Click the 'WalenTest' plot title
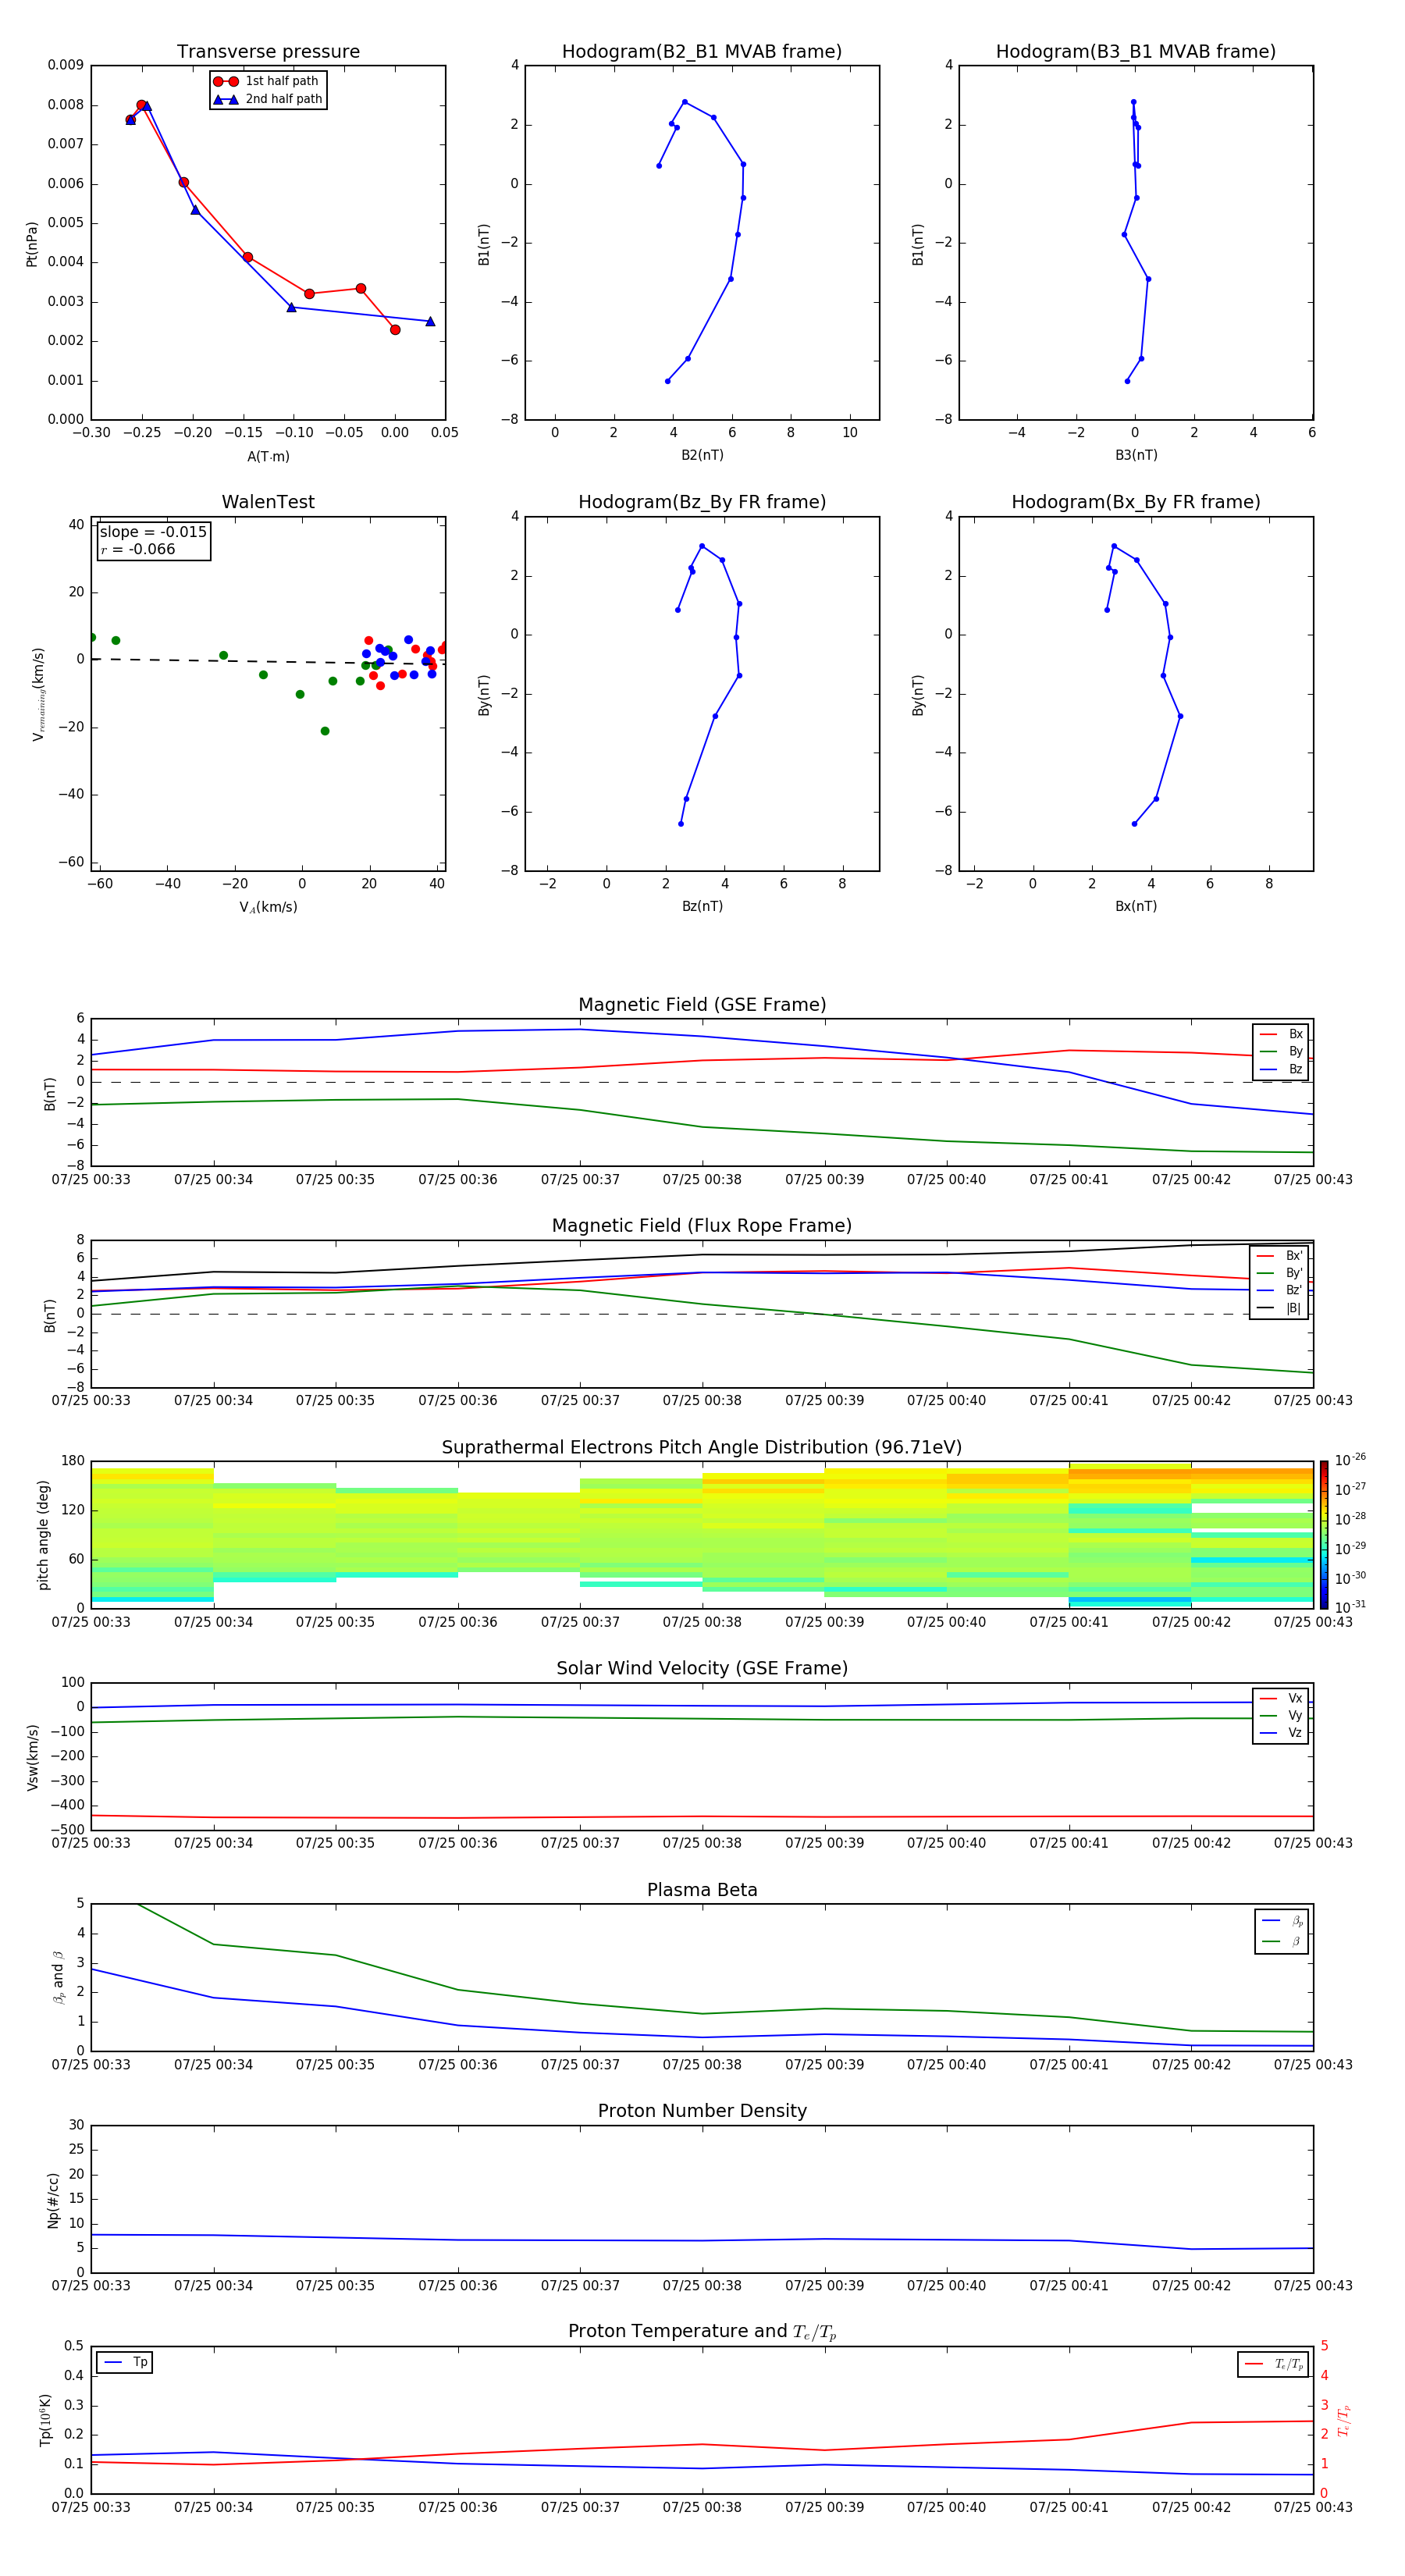 tap(268, 502)
